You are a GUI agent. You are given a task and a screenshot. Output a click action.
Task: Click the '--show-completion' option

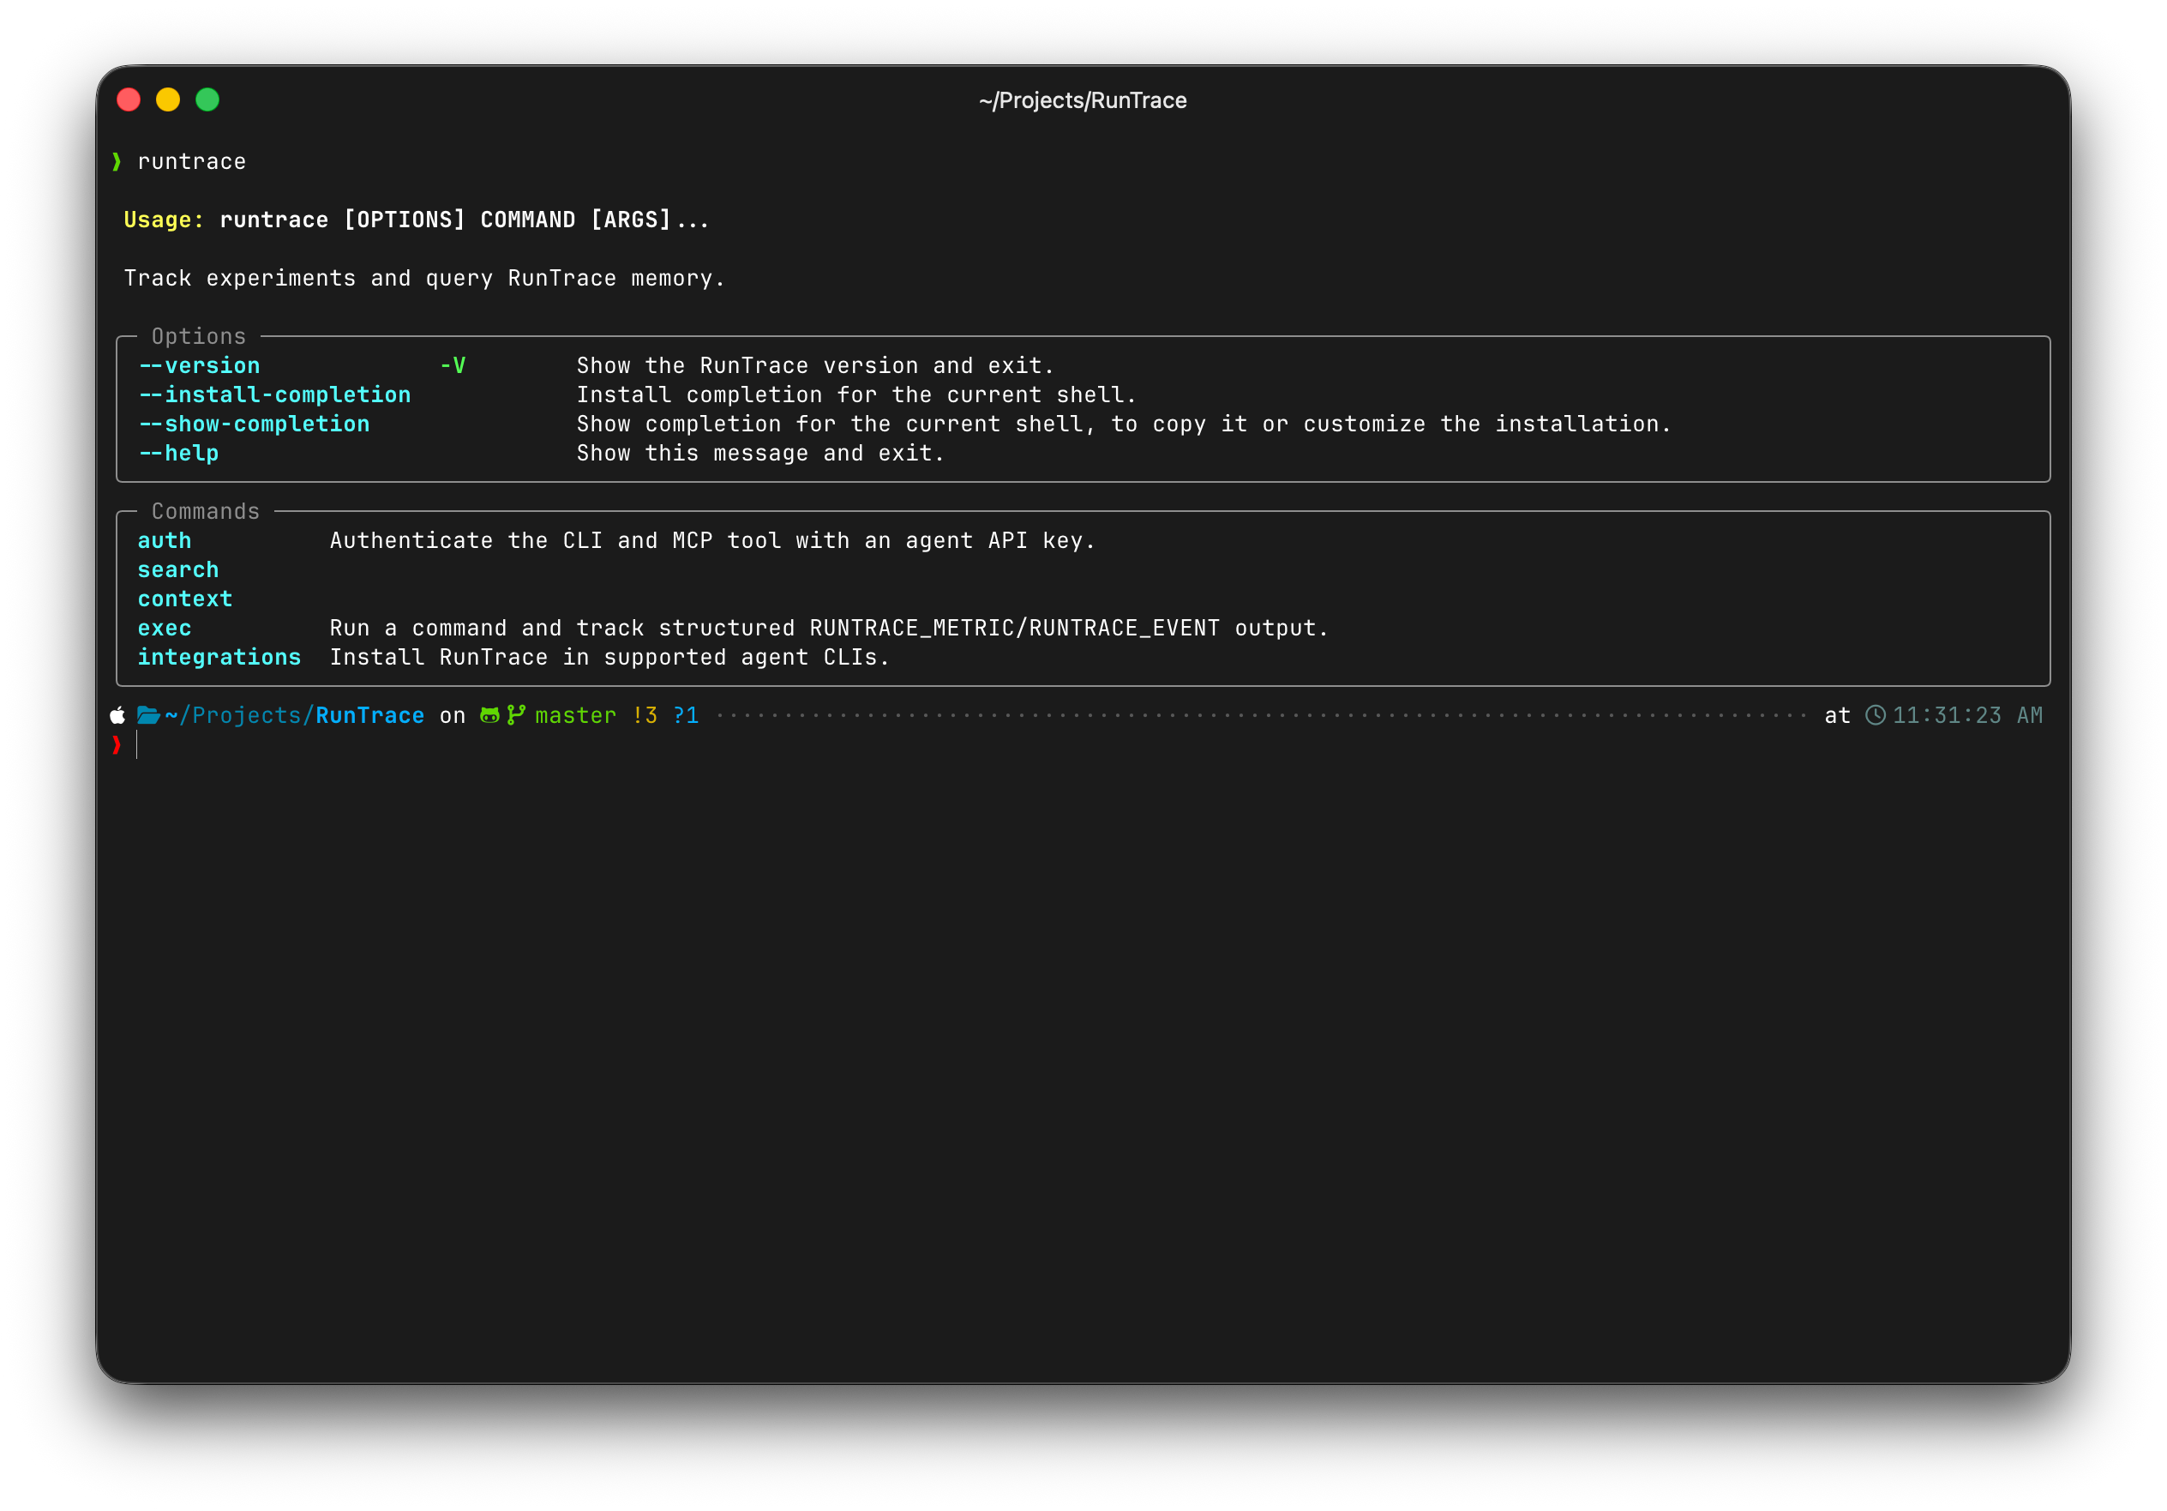click(x=254, y=424)
